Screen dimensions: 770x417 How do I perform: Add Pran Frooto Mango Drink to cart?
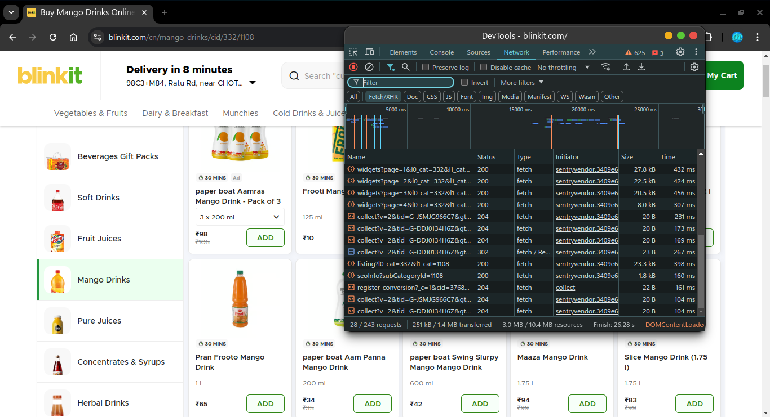point(265,403)
